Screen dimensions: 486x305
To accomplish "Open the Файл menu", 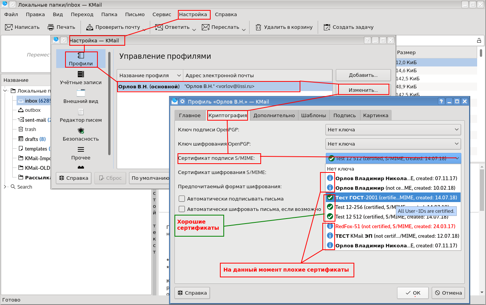I will click(x=11, y=15).
